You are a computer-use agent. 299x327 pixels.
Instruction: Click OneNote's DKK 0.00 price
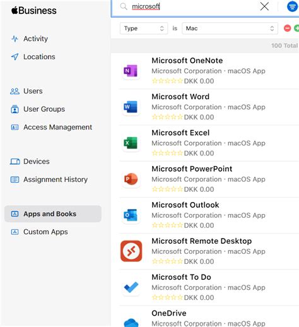[x=199, y=81]
